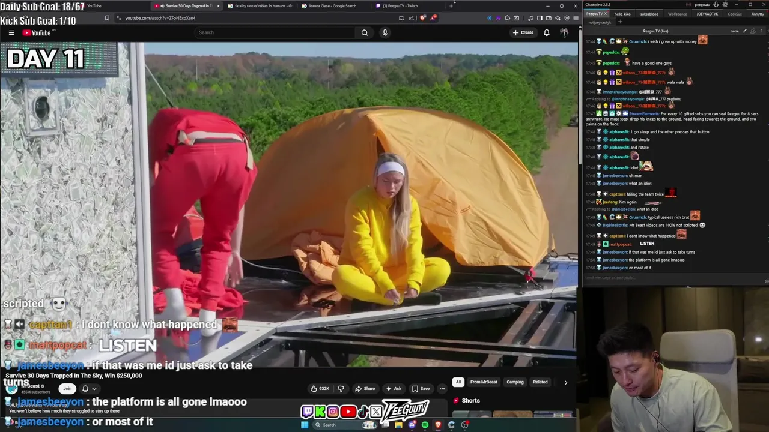
Task: Click the Create button
Action: click(523, 32)
